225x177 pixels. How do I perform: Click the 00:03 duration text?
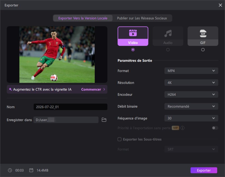click(x=19, y=170)
